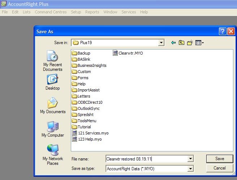Image resolution: width=237 pixels, height=180 pixels.
Task: Select the OutlookSync folder
Action: click(x=86, y=108)
